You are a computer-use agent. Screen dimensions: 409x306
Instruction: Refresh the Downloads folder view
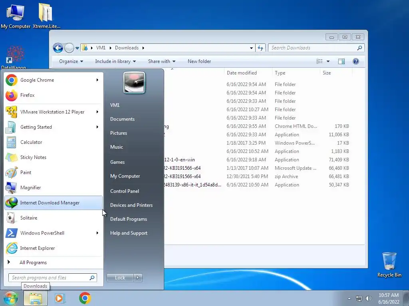pyautogui.click(x=260, y=48)
